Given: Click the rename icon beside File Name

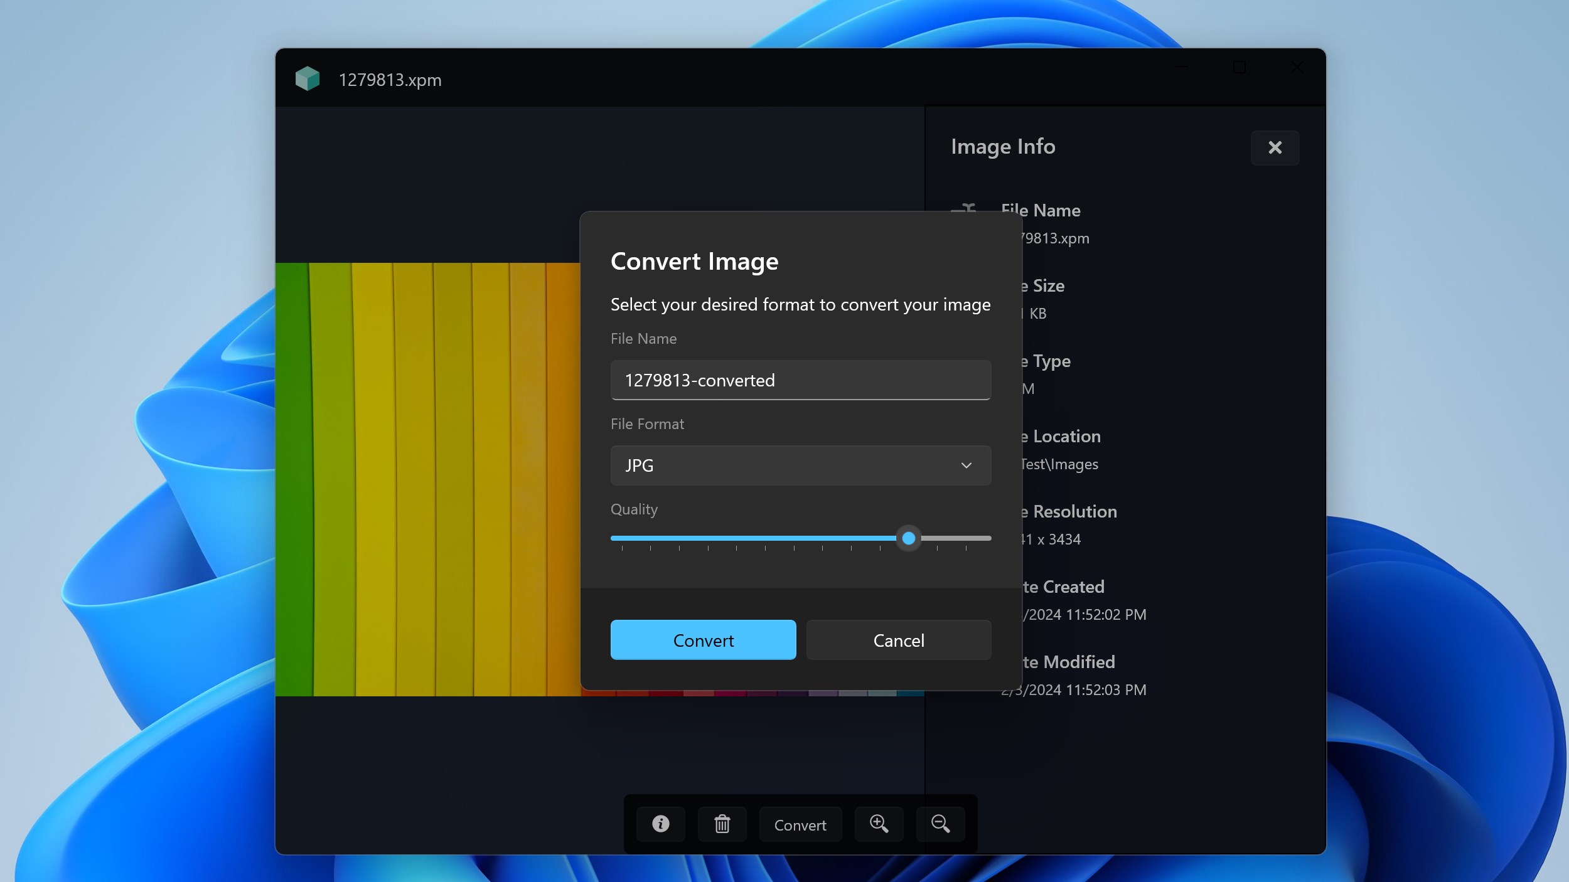Looking at the screenshot, I should [x=964, y=210].
